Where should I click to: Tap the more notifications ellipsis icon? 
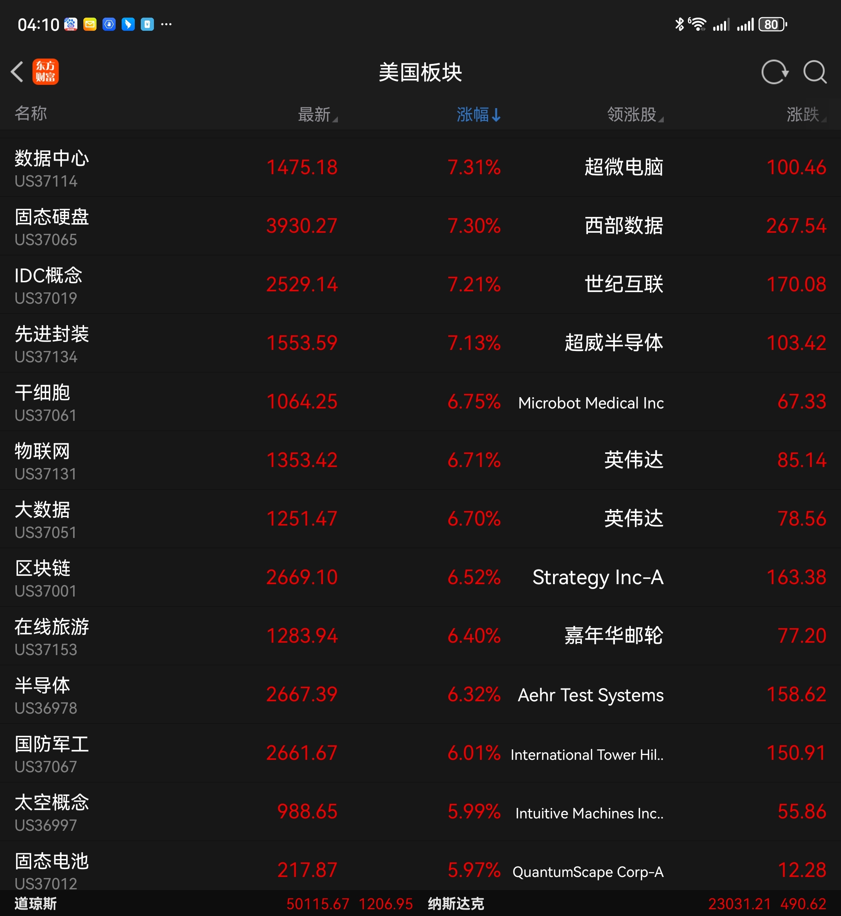tap(167, 24)
